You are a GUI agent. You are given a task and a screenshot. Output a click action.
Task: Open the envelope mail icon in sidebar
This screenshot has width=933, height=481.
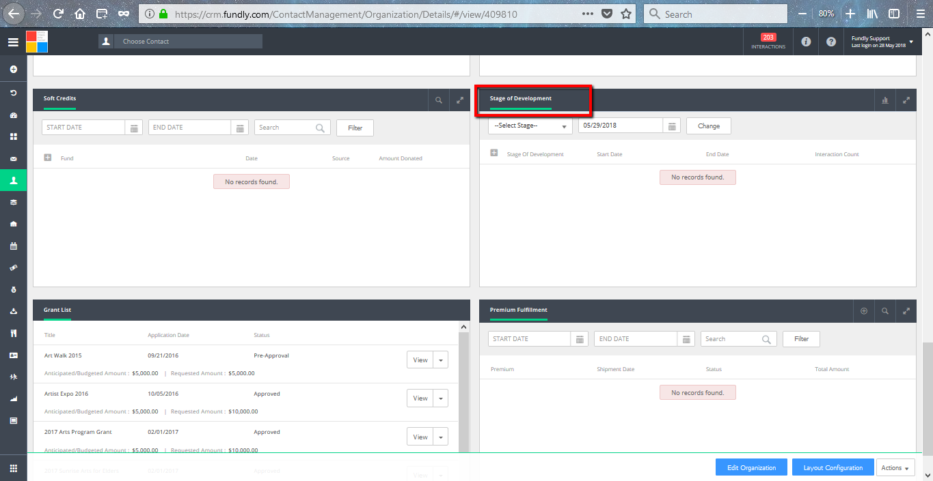tap(13, 159)
